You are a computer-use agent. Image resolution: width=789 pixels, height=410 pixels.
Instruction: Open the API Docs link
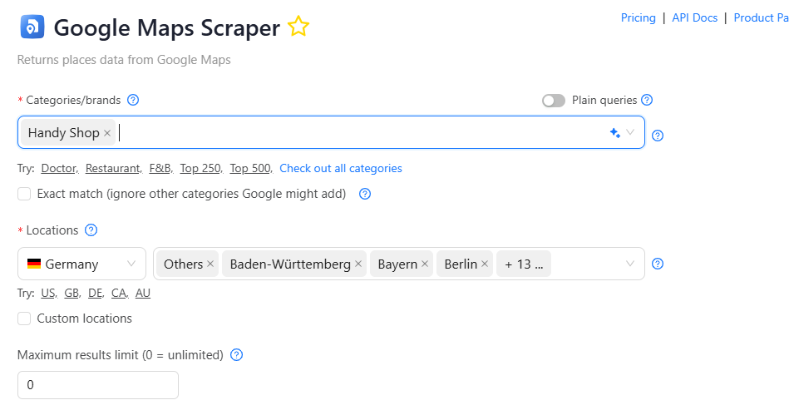[x=694, y=17]
